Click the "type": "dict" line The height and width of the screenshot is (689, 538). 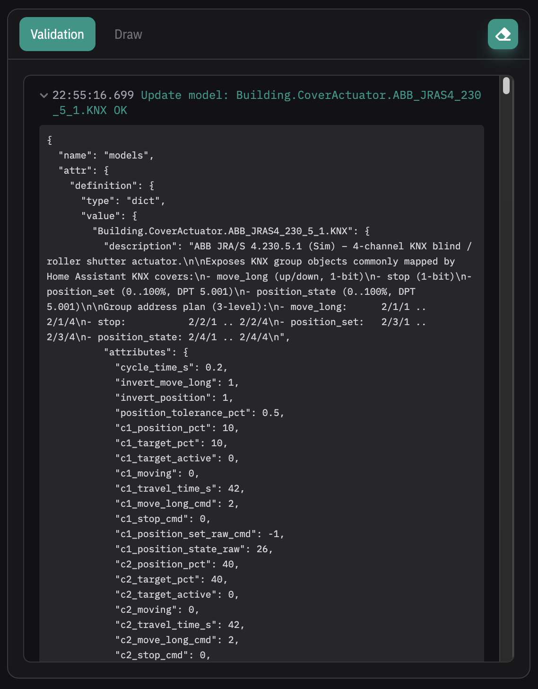coord(123,201)
